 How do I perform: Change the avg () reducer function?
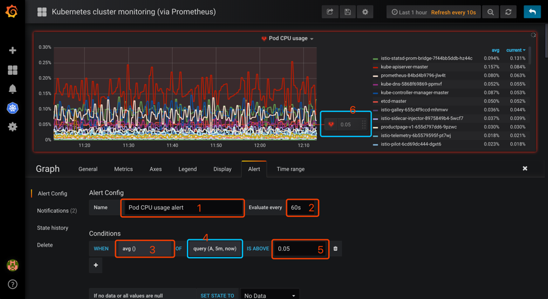(145, 248)
